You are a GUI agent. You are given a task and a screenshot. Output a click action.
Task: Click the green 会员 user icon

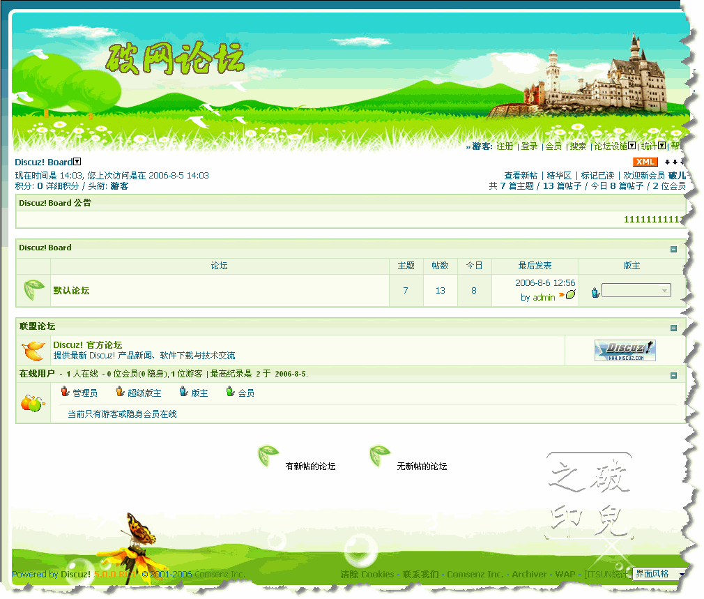click(230, 392)
